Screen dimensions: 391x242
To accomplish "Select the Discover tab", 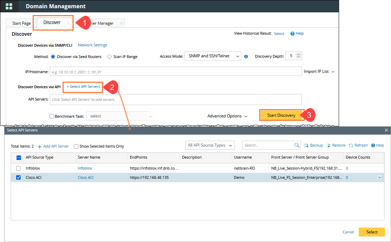I will pyautogui.click(x=52, y=23).
